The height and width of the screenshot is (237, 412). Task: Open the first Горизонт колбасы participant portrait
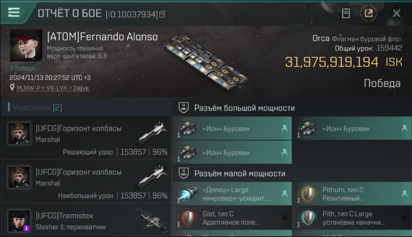[x=19, y=134]
